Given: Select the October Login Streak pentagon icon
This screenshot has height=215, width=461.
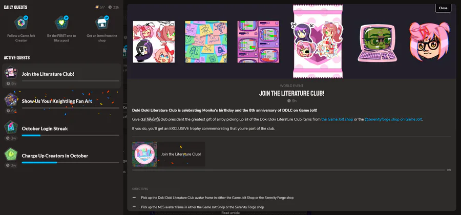Looking at the screenshot, I should [11, 127].
